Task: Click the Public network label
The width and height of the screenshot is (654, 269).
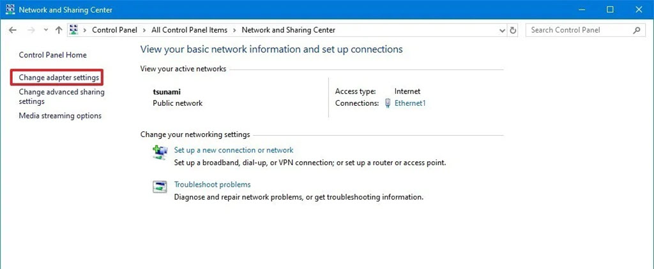Action: coord(178,103)
